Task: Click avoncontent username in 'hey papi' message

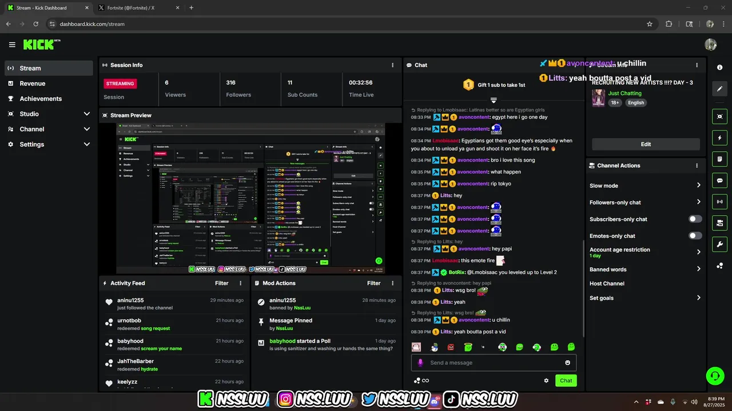Action: (x=474, y=249)
